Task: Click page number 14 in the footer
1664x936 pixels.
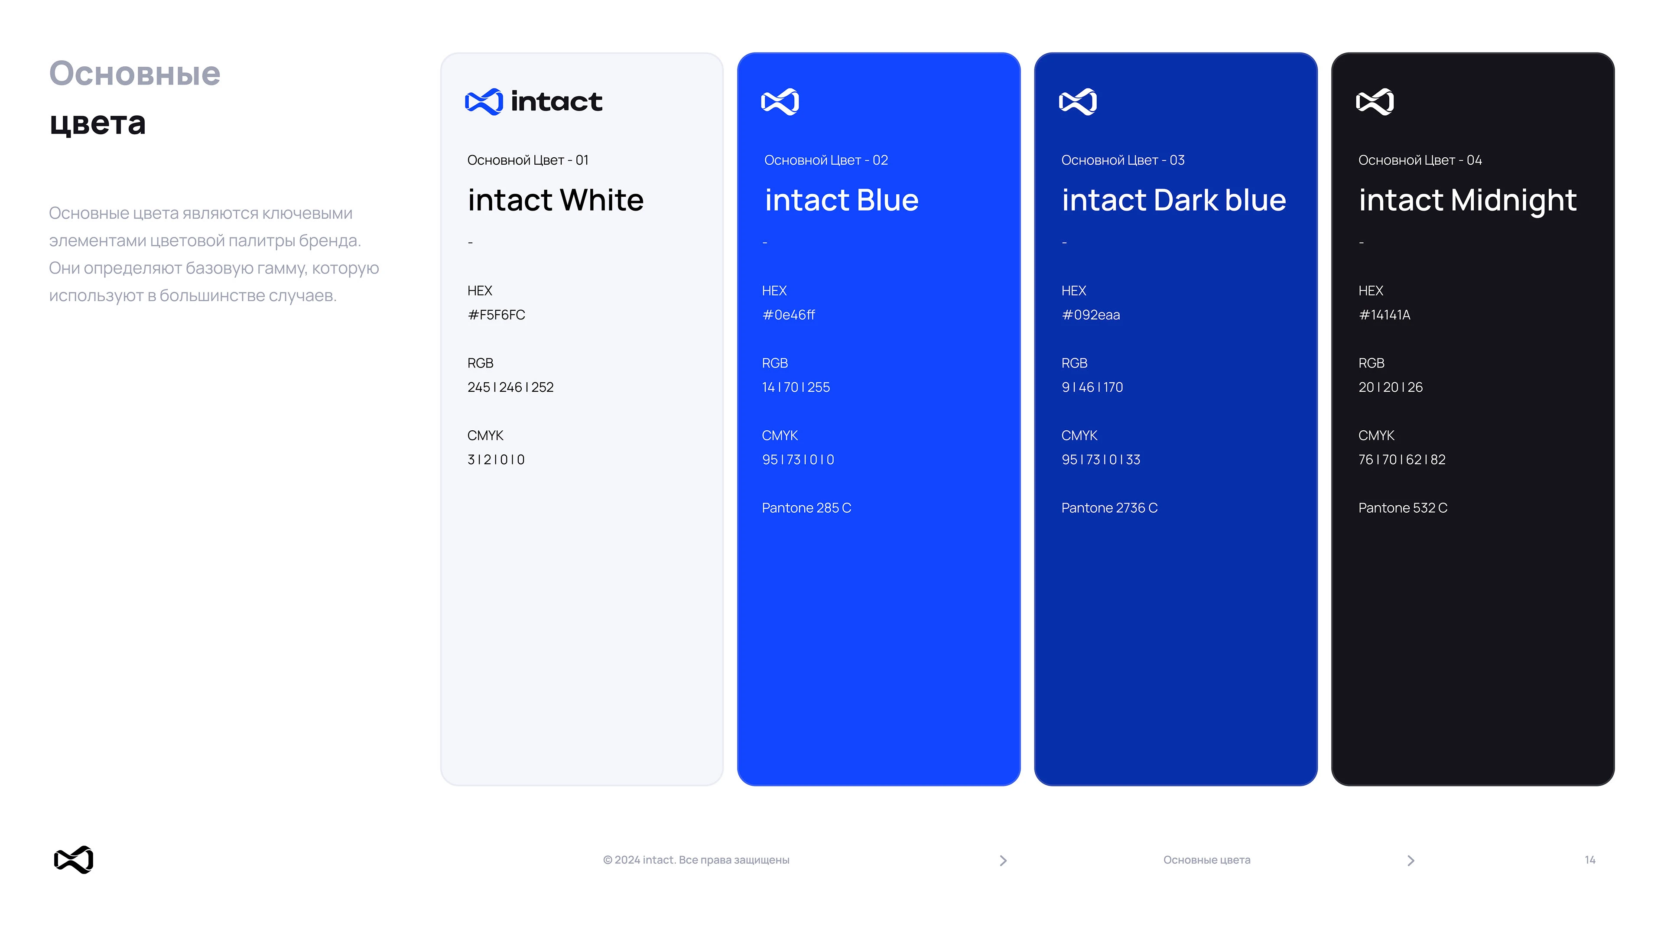Action: [x=1590, y=860]
